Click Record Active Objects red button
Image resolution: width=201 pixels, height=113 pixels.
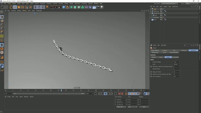119,94
